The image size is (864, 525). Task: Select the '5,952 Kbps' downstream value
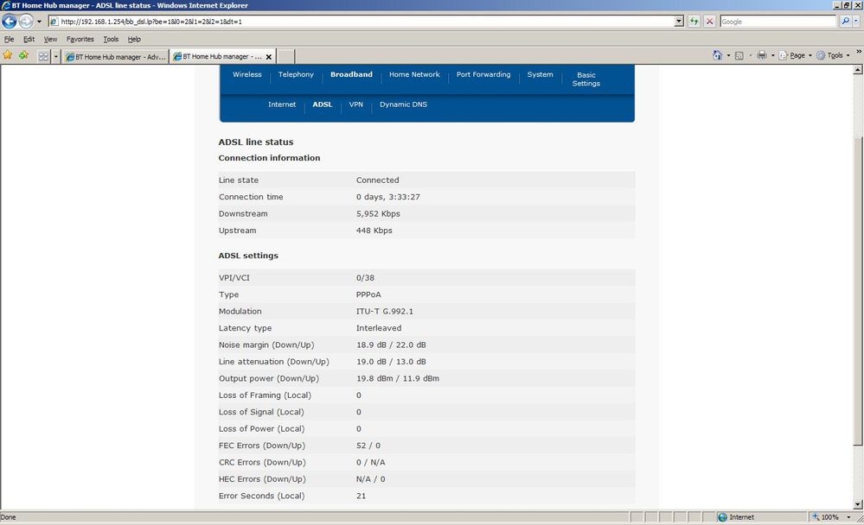(378, 213)
